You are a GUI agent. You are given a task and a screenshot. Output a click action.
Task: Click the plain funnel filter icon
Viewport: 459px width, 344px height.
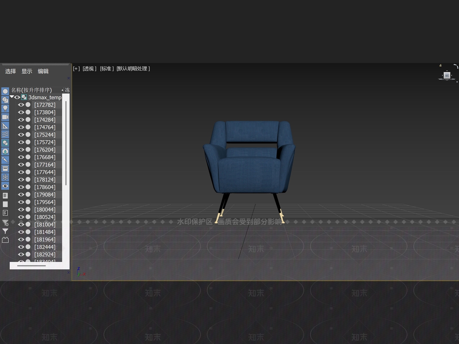click(x=5, y=231)
